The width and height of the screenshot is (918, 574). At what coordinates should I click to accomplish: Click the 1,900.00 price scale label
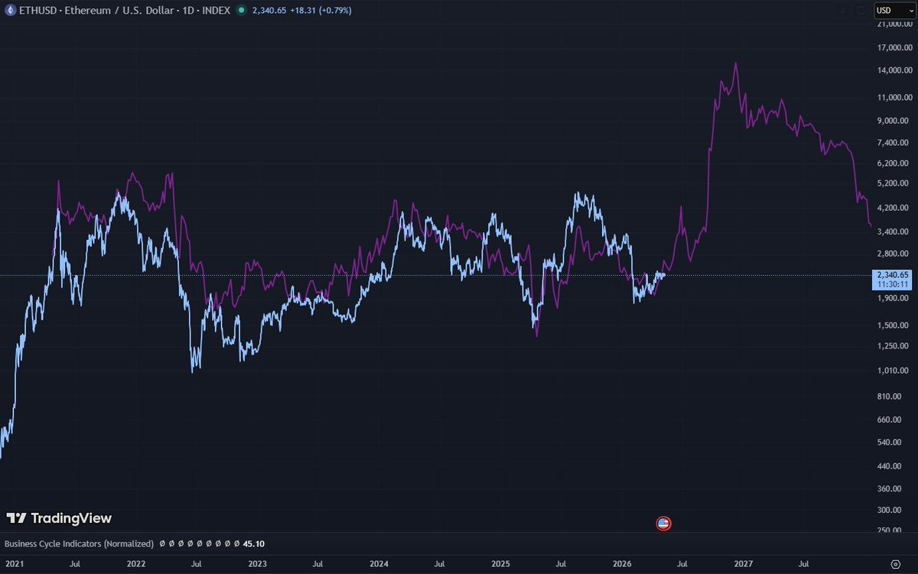click(894, 298)
